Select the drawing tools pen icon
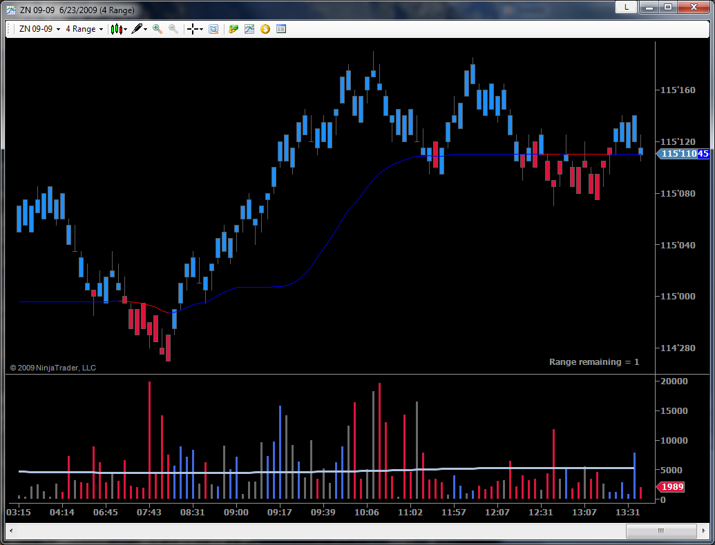 [136, 29]
